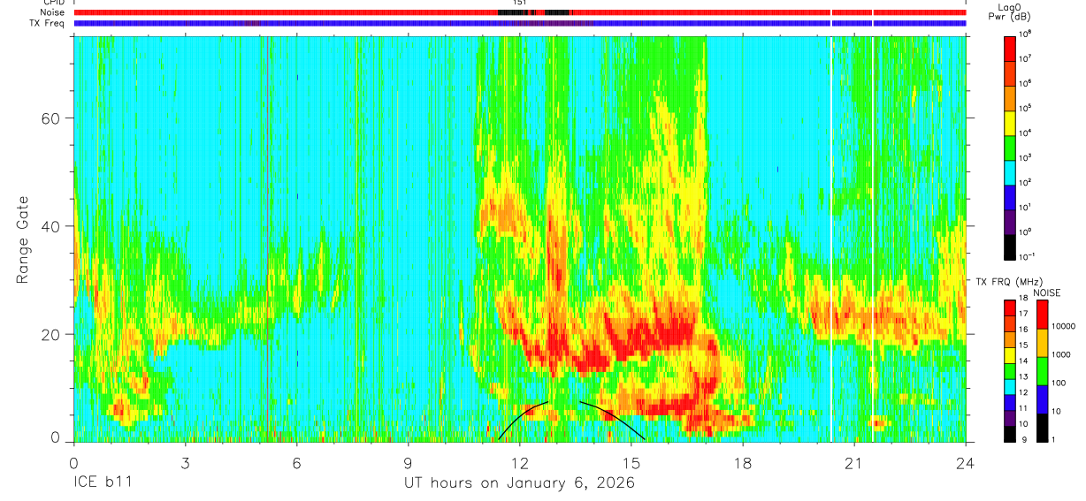Select the cyan segment of the Lag0 power colorbar
This screenshot has width=1086, height=501.
[x=1011, y=171]
